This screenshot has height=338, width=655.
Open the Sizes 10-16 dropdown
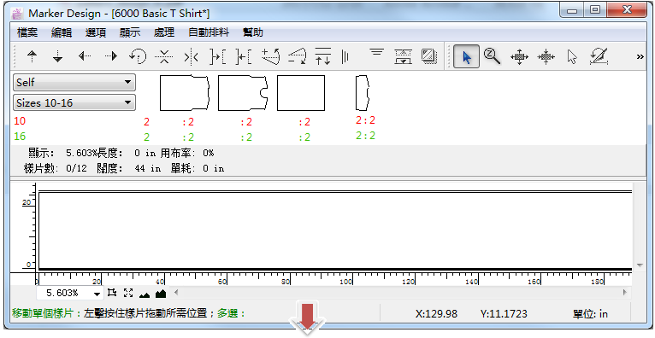74,102
